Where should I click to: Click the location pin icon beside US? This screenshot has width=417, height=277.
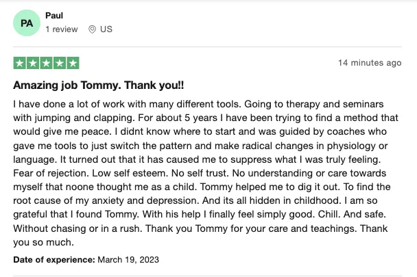[93, 29]
